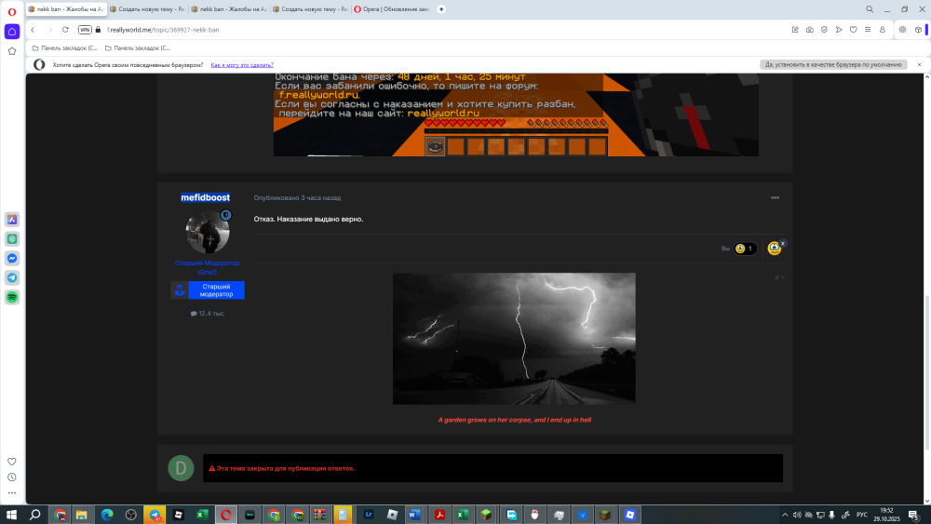Screen dimensions: 931x524
Task: Open sidebar heart favorites icon
Action: click(12, 461)
